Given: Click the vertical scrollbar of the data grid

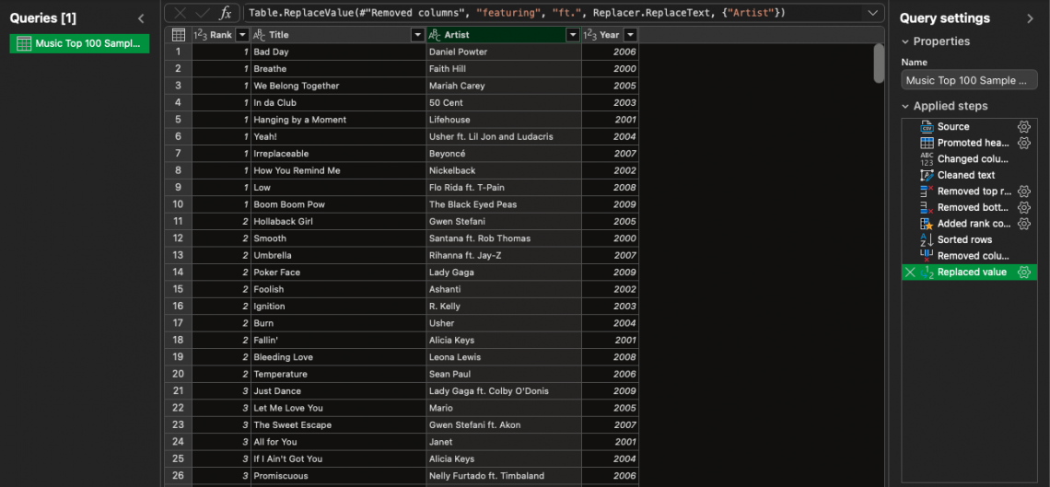Looking at the screenshot, I should [x=879, y=63].
